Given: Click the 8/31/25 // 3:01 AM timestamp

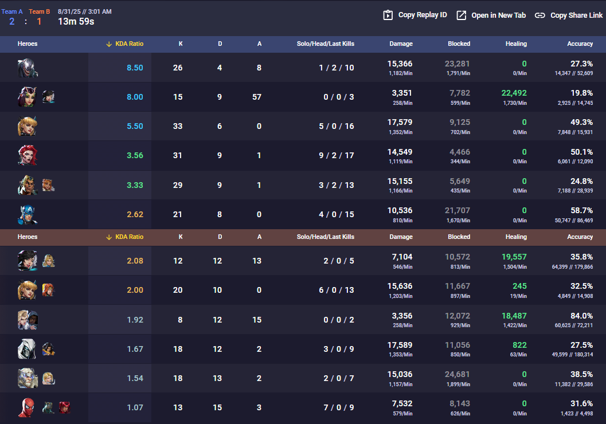Looking at the screenshot, I should tap(85, 11).
